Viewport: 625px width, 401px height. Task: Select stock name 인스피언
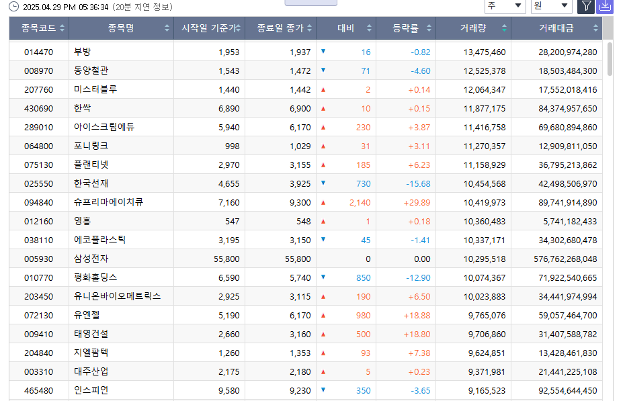click(x=91, y=390)
